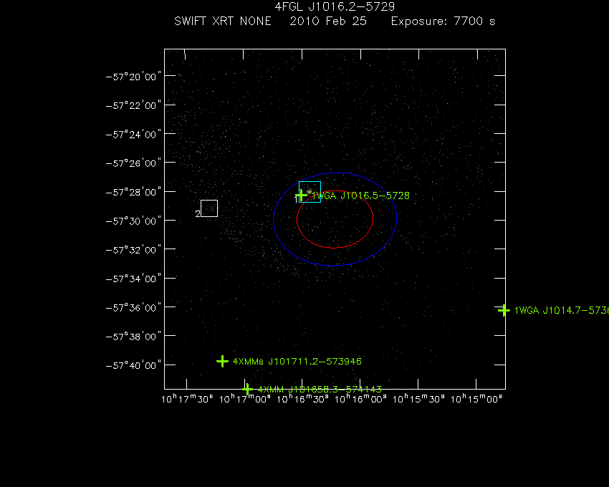Screen dimensions: 609x487
Task: Click the declination label -57°28'00"
Action: (133, 192)
